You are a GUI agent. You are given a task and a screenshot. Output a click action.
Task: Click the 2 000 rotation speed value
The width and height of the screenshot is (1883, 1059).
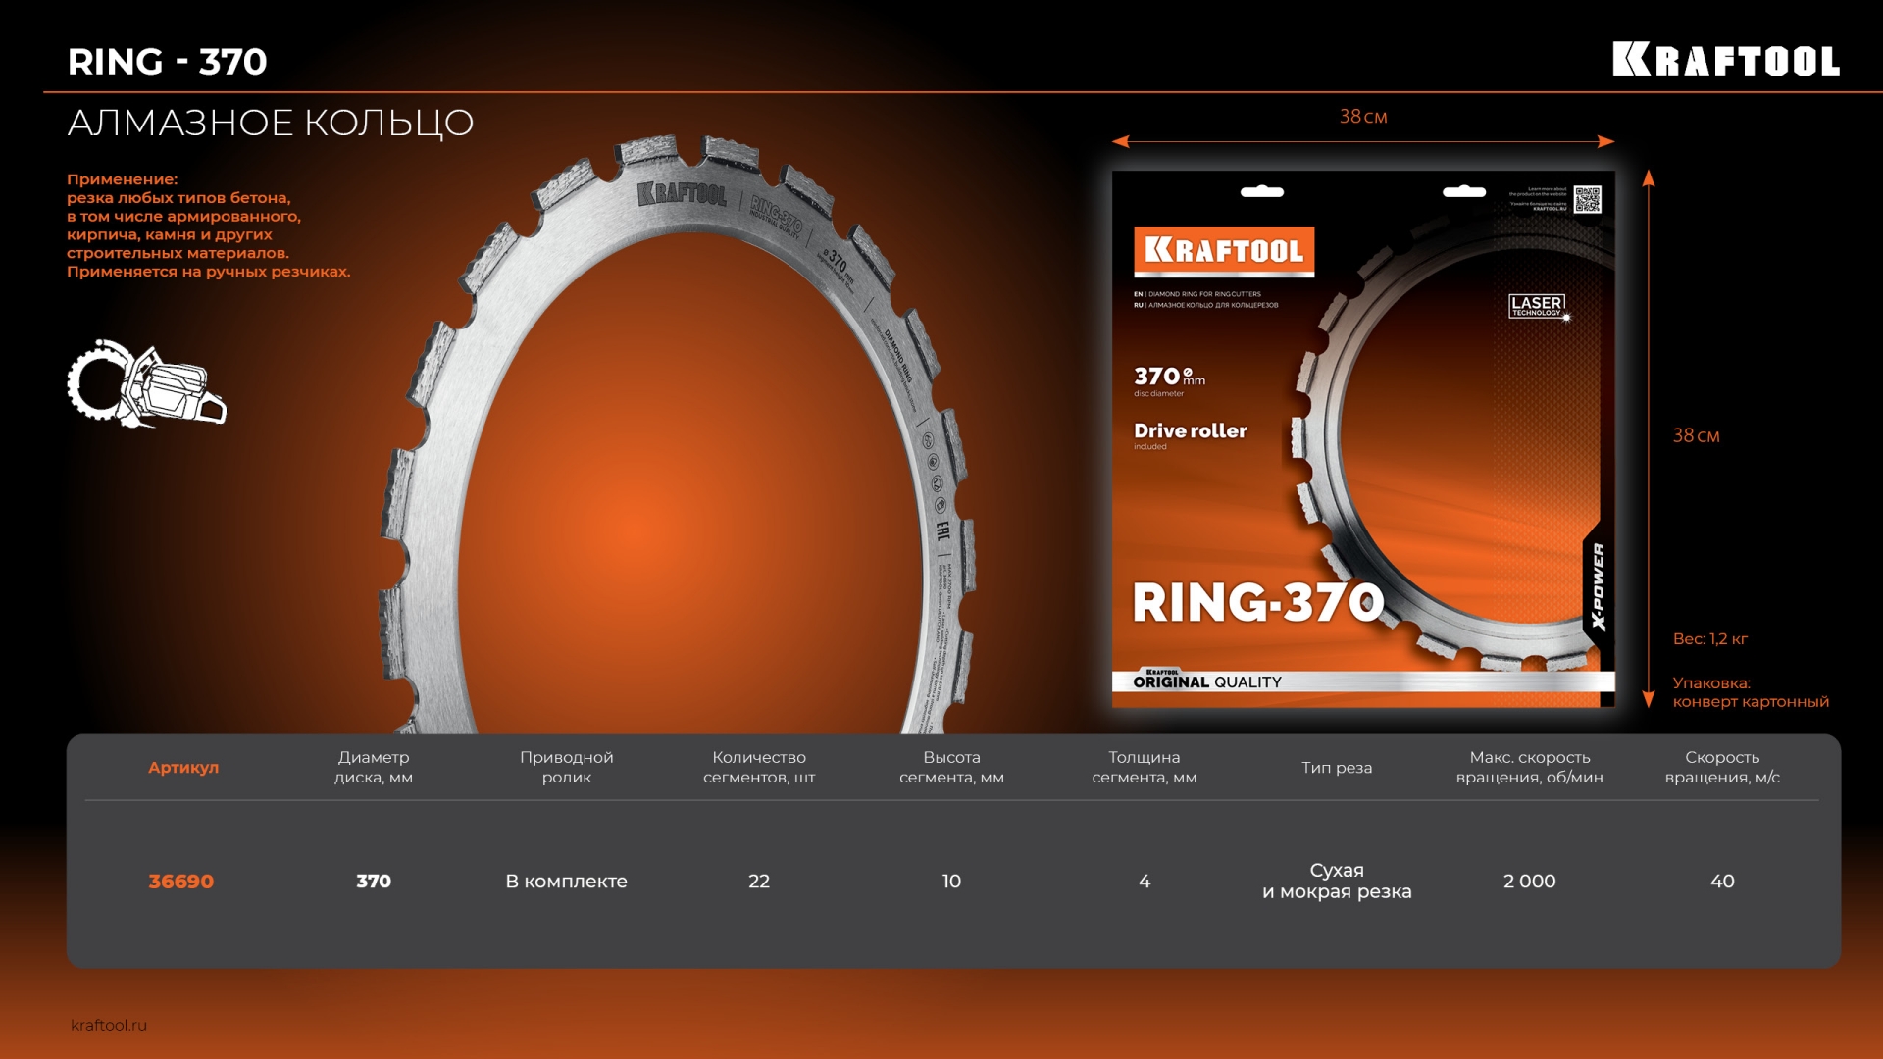click(x=1529, y=882)
